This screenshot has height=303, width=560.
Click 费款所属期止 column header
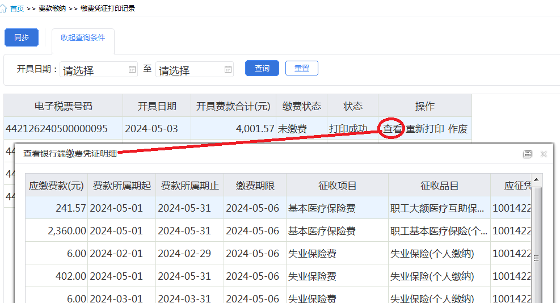point(190,186)
